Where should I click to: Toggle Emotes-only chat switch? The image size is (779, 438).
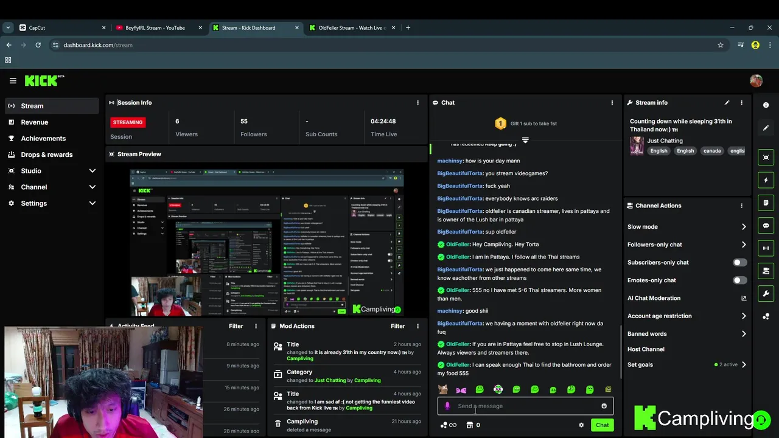coord(739,280)
